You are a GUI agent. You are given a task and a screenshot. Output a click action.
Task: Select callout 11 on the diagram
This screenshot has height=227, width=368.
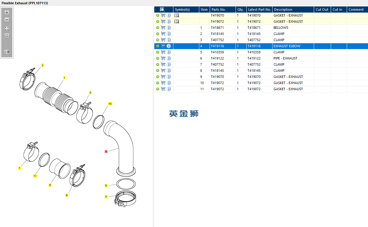(x=35, y=176)
